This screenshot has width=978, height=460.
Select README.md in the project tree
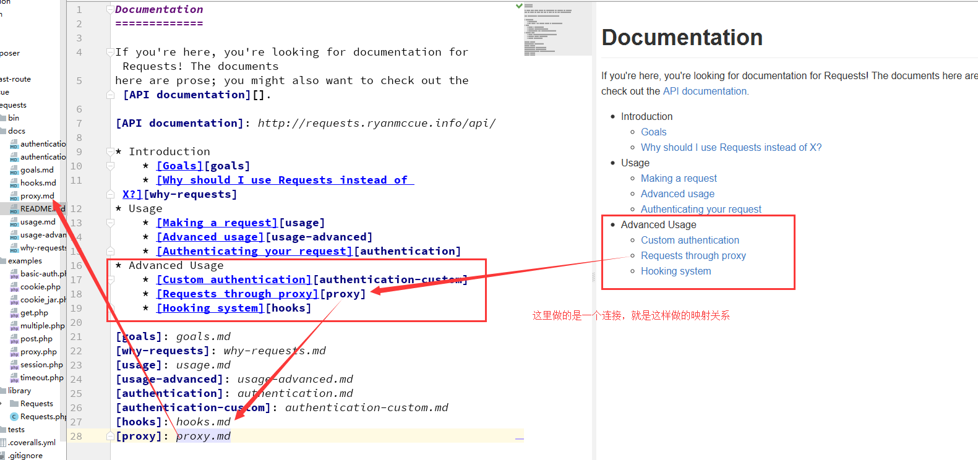37,209
